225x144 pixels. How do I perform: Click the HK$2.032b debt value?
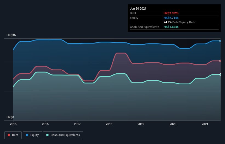[x=171, y=13]
